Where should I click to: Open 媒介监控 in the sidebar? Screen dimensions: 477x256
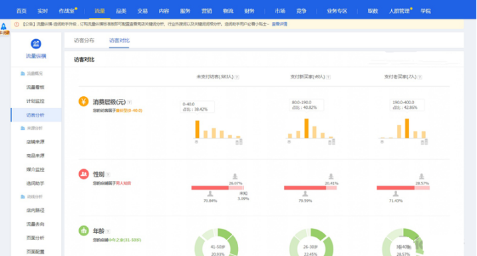[x=35, y=170]
